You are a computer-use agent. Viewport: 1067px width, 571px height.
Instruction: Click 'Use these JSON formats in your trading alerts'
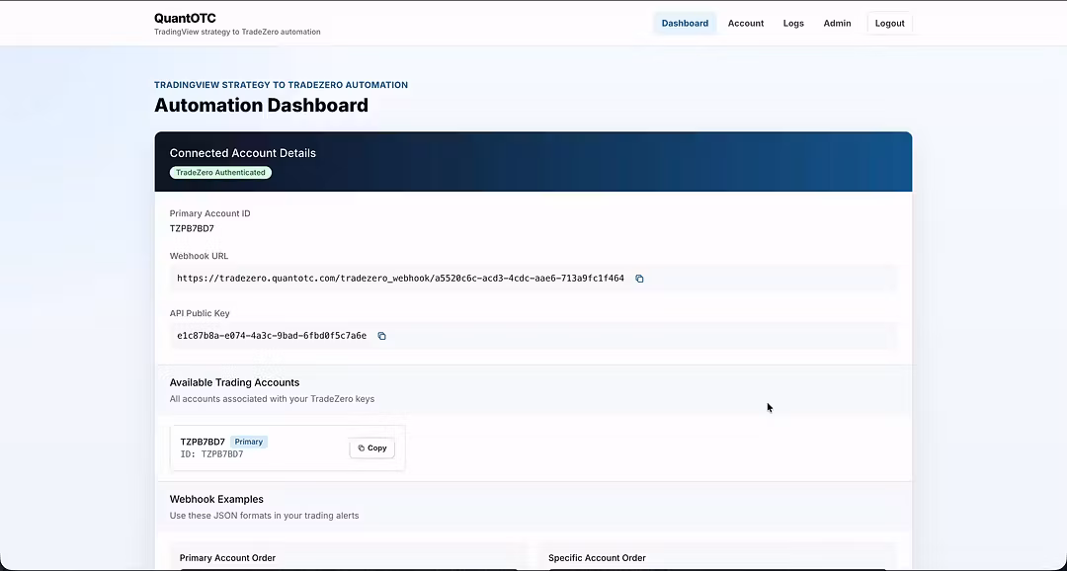(264, 516)
